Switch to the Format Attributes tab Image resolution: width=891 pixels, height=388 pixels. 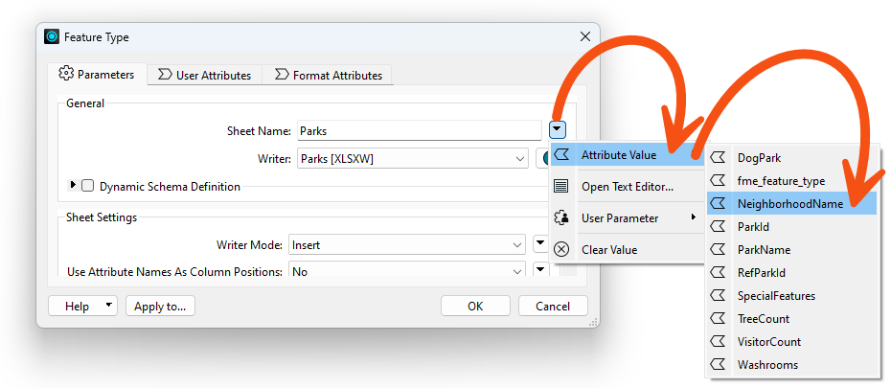[x=328, y=75]
